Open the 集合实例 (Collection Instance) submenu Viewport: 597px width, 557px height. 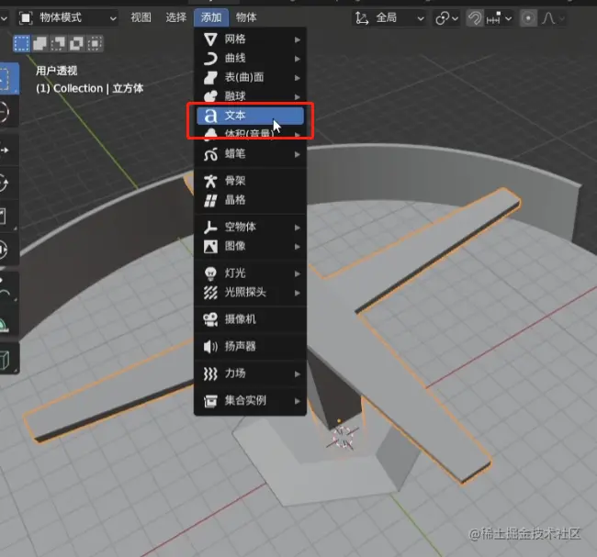250,401
